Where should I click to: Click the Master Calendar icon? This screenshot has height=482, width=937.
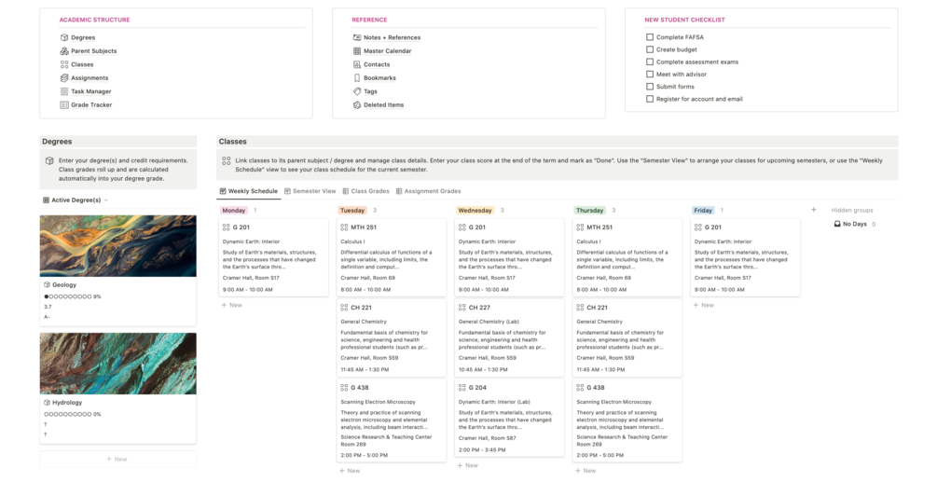(x=357, y=51)
